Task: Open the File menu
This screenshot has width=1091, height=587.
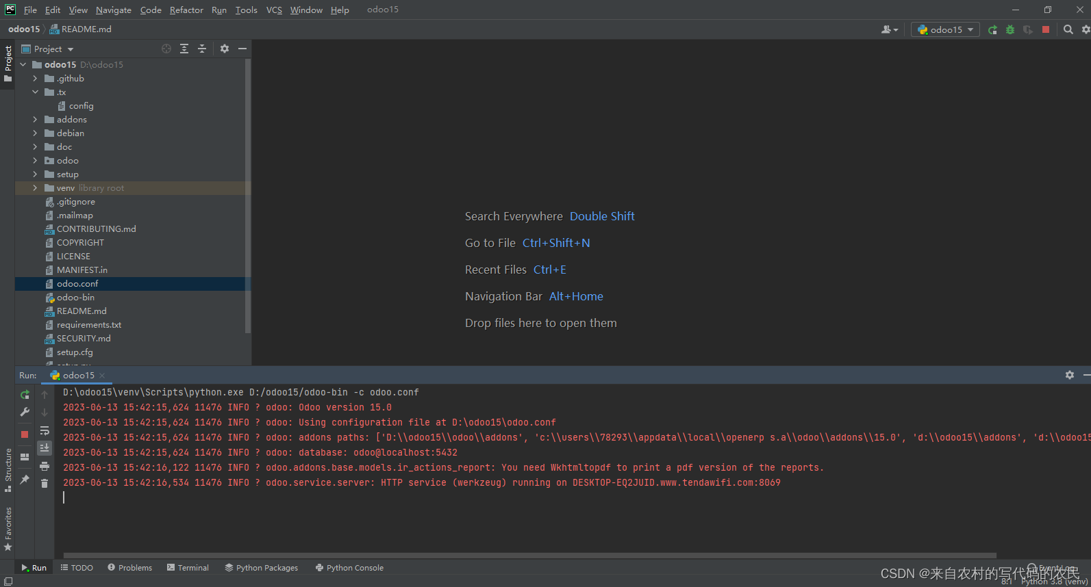Action: (30, 10)
